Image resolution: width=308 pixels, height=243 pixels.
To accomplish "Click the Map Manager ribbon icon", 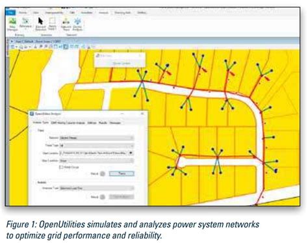I will coord(12,24).
